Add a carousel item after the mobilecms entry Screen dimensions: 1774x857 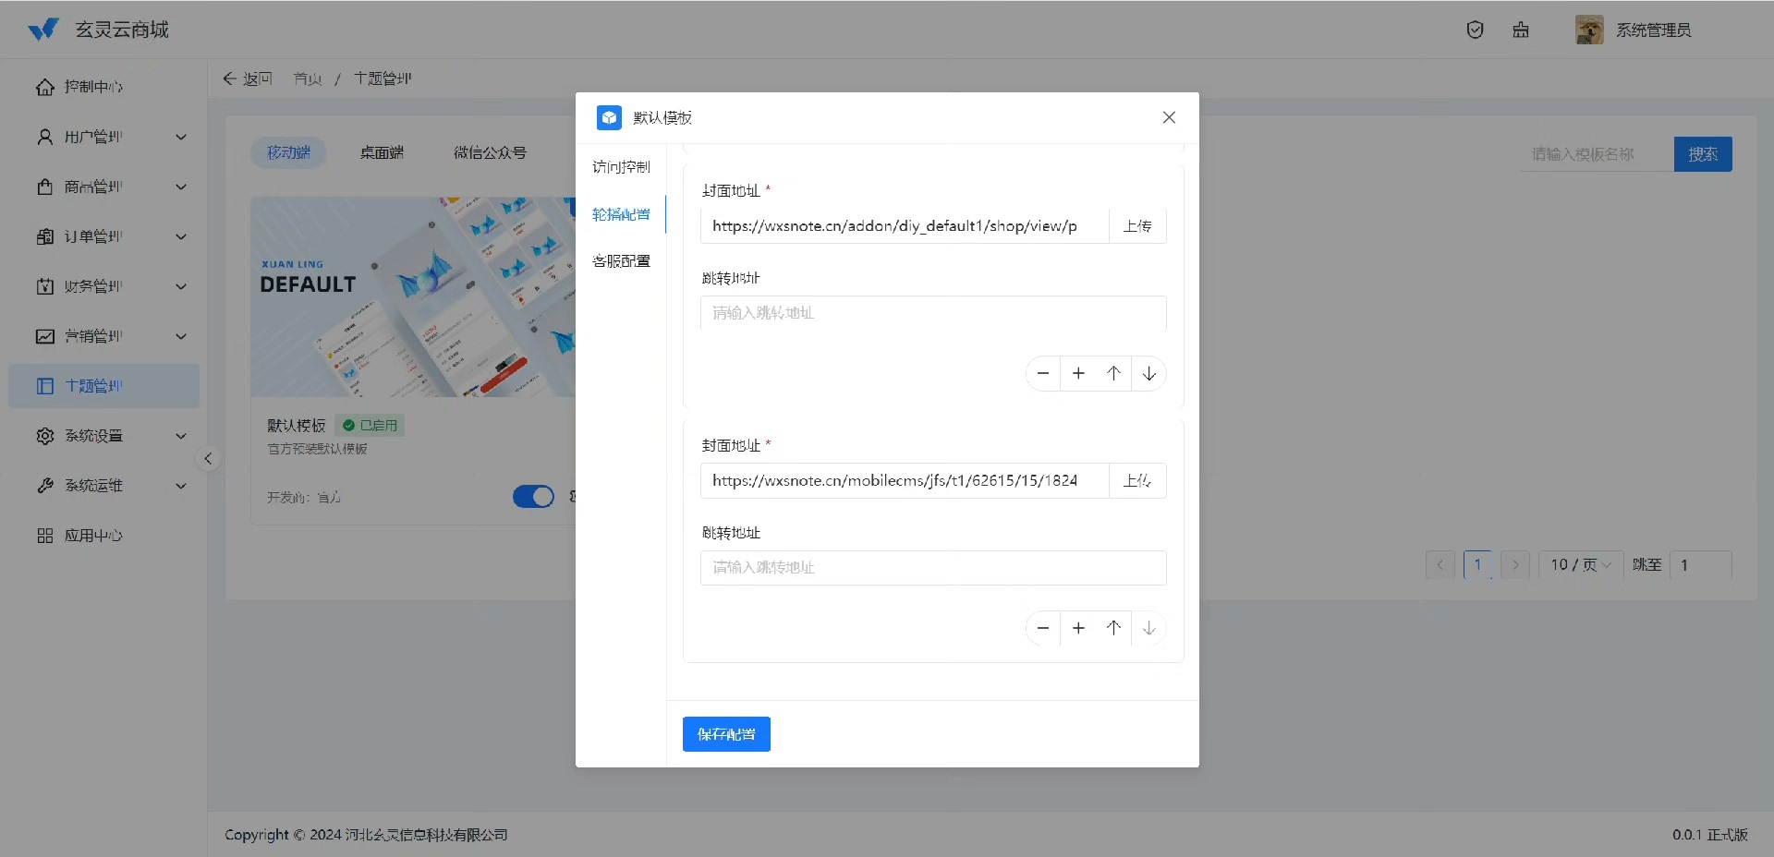(1078, 628)
